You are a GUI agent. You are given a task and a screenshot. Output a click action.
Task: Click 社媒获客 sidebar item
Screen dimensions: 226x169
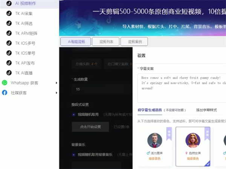pyautogui.click(x=18, y=93)
